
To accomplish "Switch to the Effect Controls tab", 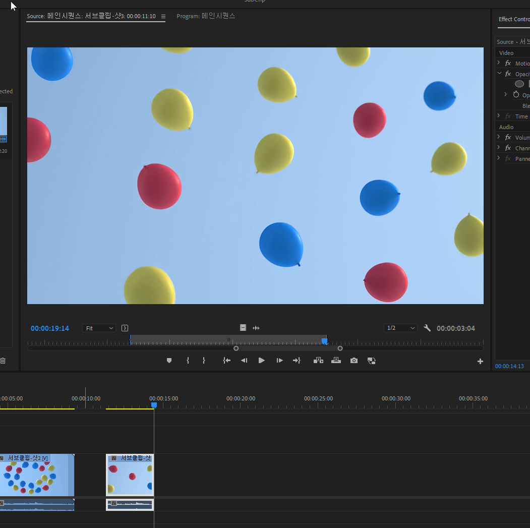I will point(513,19).
